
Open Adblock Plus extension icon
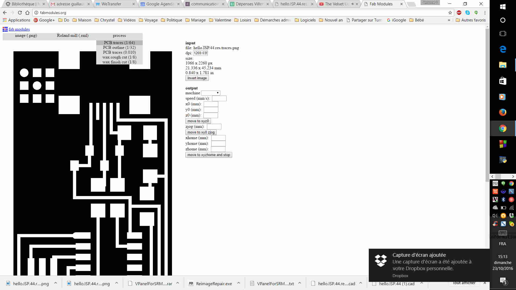[459, 13]
